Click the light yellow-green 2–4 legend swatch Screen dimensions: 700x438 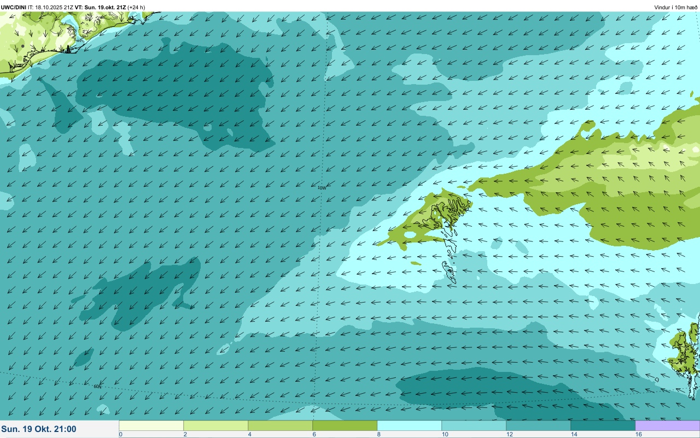216,425
